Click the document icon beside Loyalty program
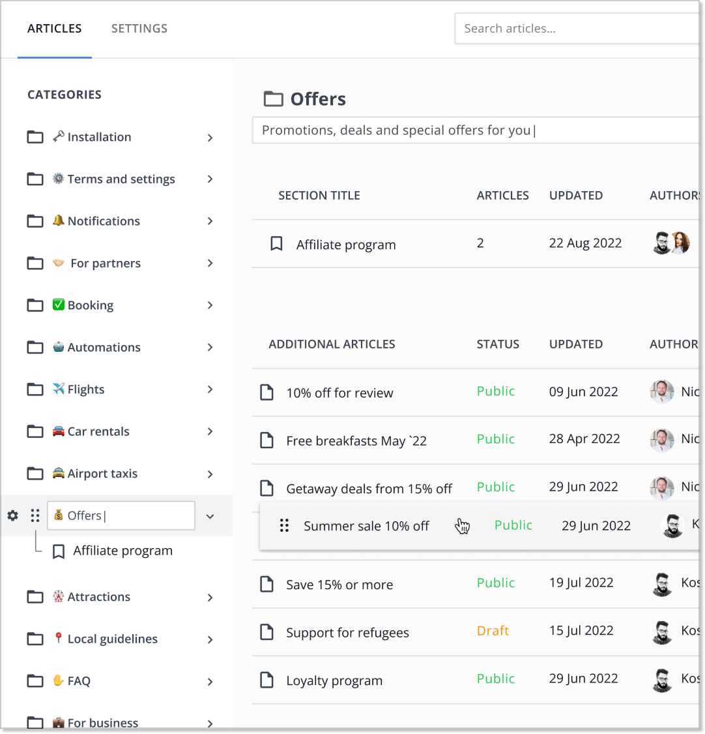The width and height of the screenshot is (705, 734). (x=266, y=680)
